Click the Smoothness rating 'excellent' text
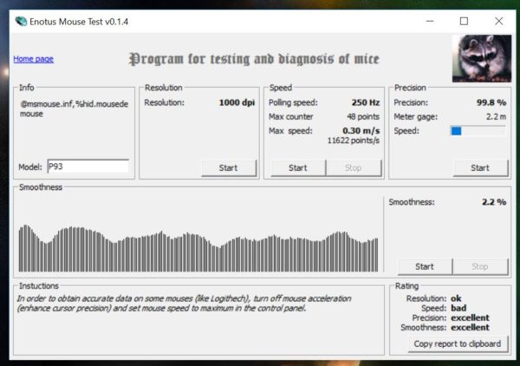Viewport: 520px width, 366px height. click(x=471, y=328)
